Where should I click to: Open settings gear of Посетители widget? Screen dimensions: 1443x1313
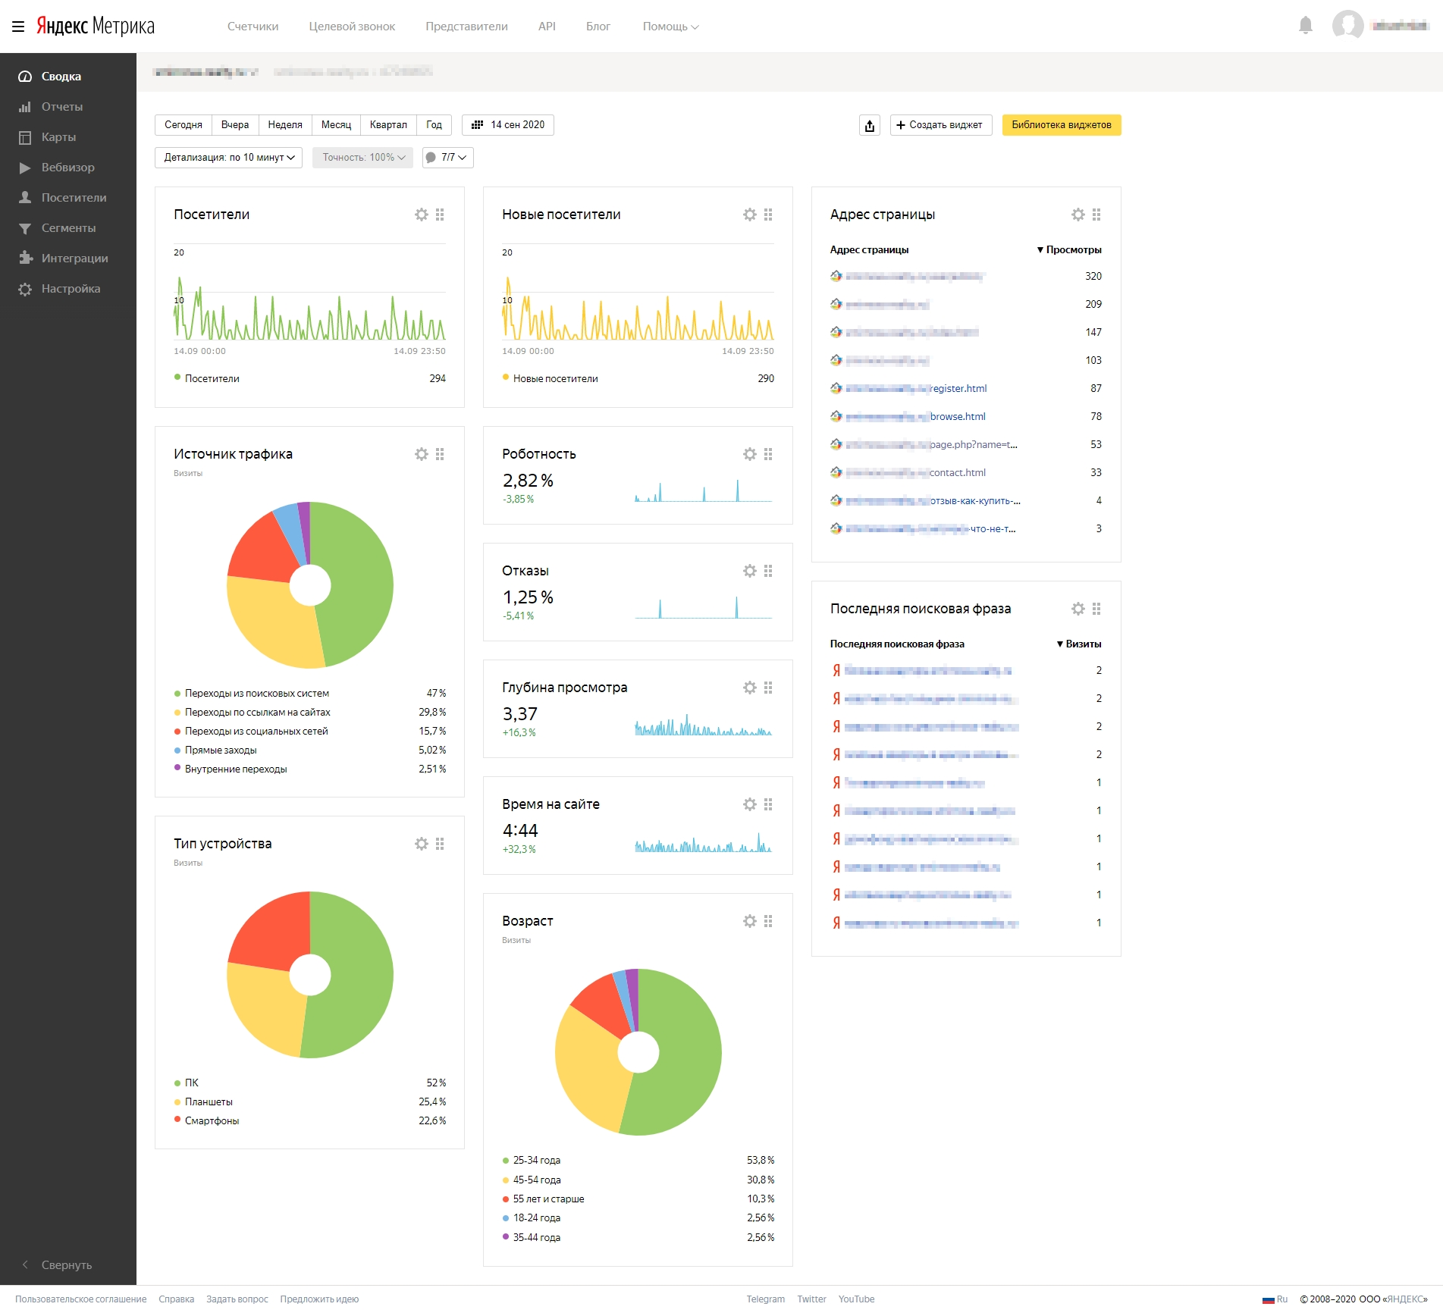[422, 215]
